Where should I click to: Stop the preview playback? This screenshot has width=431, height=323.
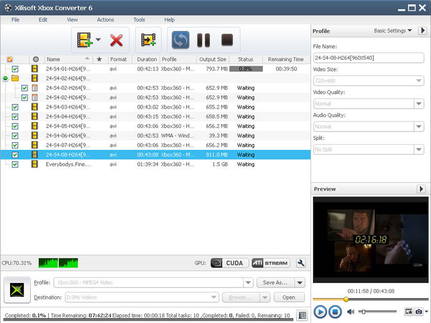(x=335, y=312)
